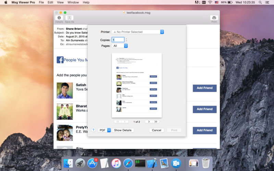The image size is (274, 171).
Task: Open iTunes in the Dock
Action: (116, 163)
